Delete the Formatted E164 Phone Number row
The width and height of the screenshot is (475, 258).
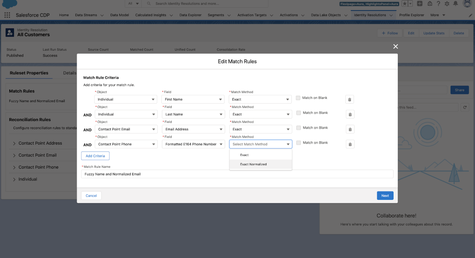pyautogui.click(x=350, y=144)
